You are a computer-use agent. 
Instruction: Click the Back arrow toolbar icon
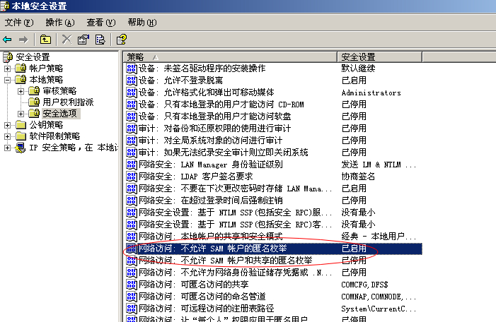click(7, 40)
